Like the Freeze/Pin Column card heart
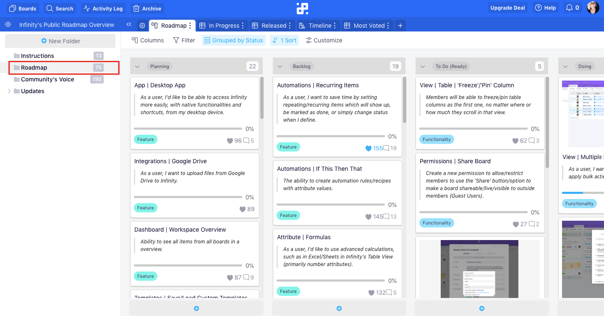 click(x=515, y=141)
